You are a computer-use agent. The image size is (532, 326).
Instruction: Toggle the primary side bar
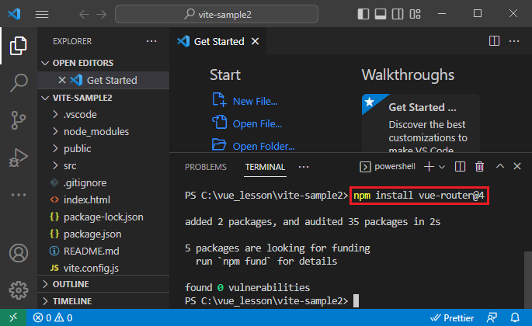pyautogui.click(x=363, y=14)
